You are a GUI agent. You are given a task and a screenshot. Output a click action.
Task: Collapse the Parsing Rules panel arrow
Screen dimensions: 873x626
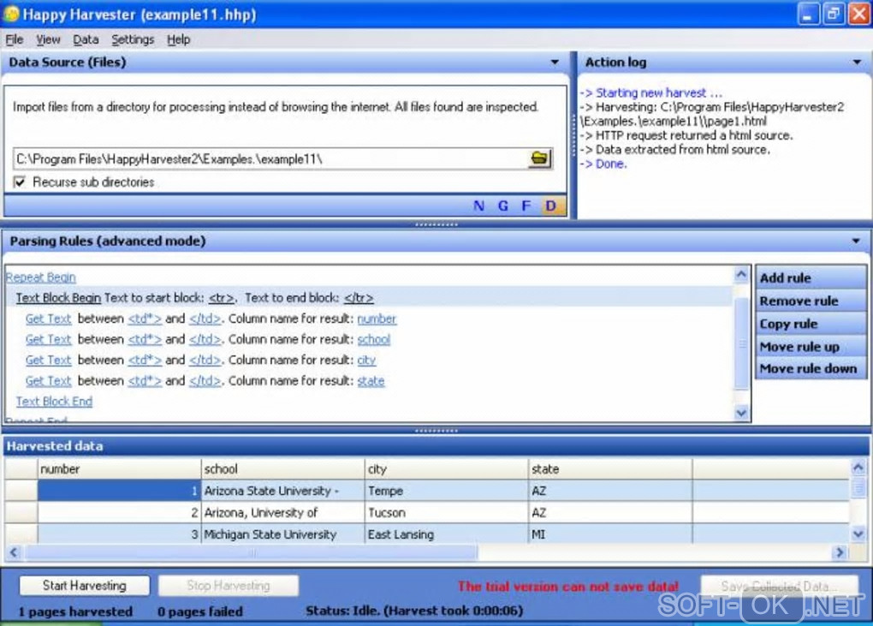(856, 241)
